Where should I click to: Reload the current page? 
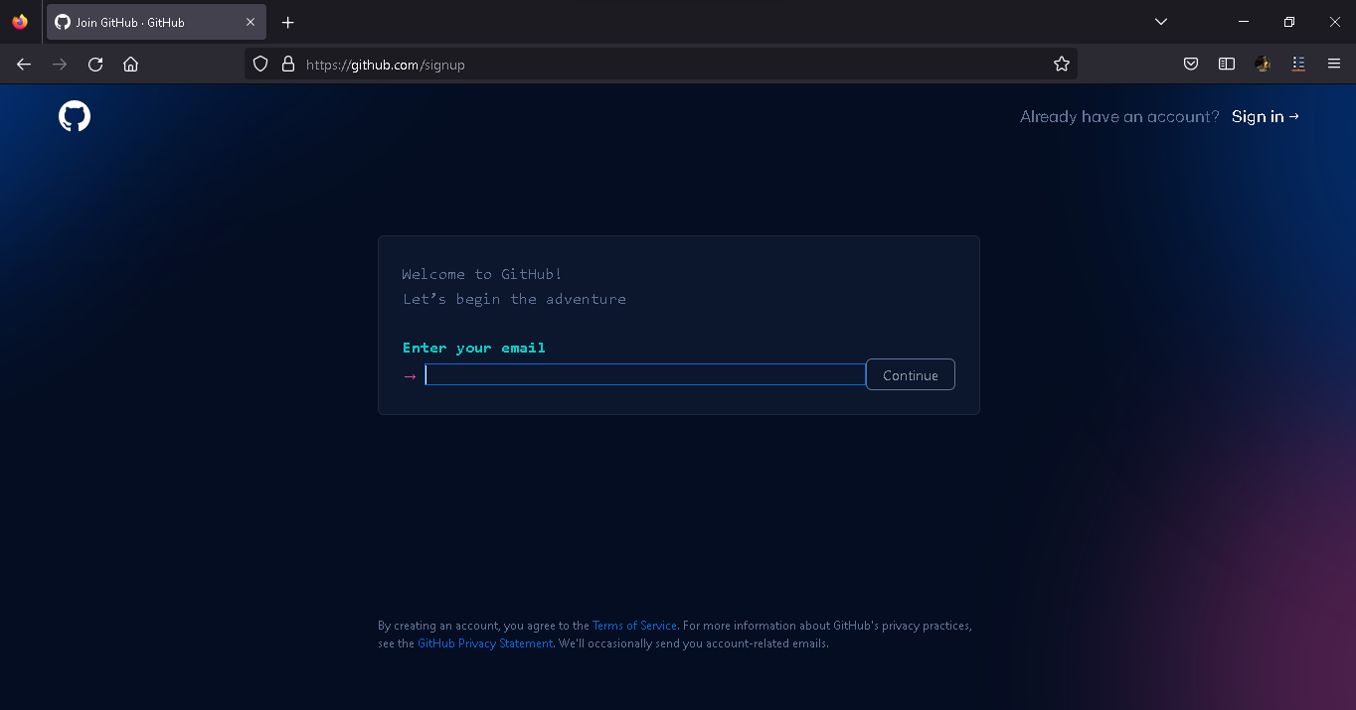(94, 64)
